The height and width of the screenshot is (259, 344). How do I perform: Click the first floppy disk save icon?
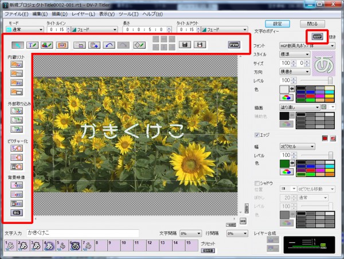185,44
